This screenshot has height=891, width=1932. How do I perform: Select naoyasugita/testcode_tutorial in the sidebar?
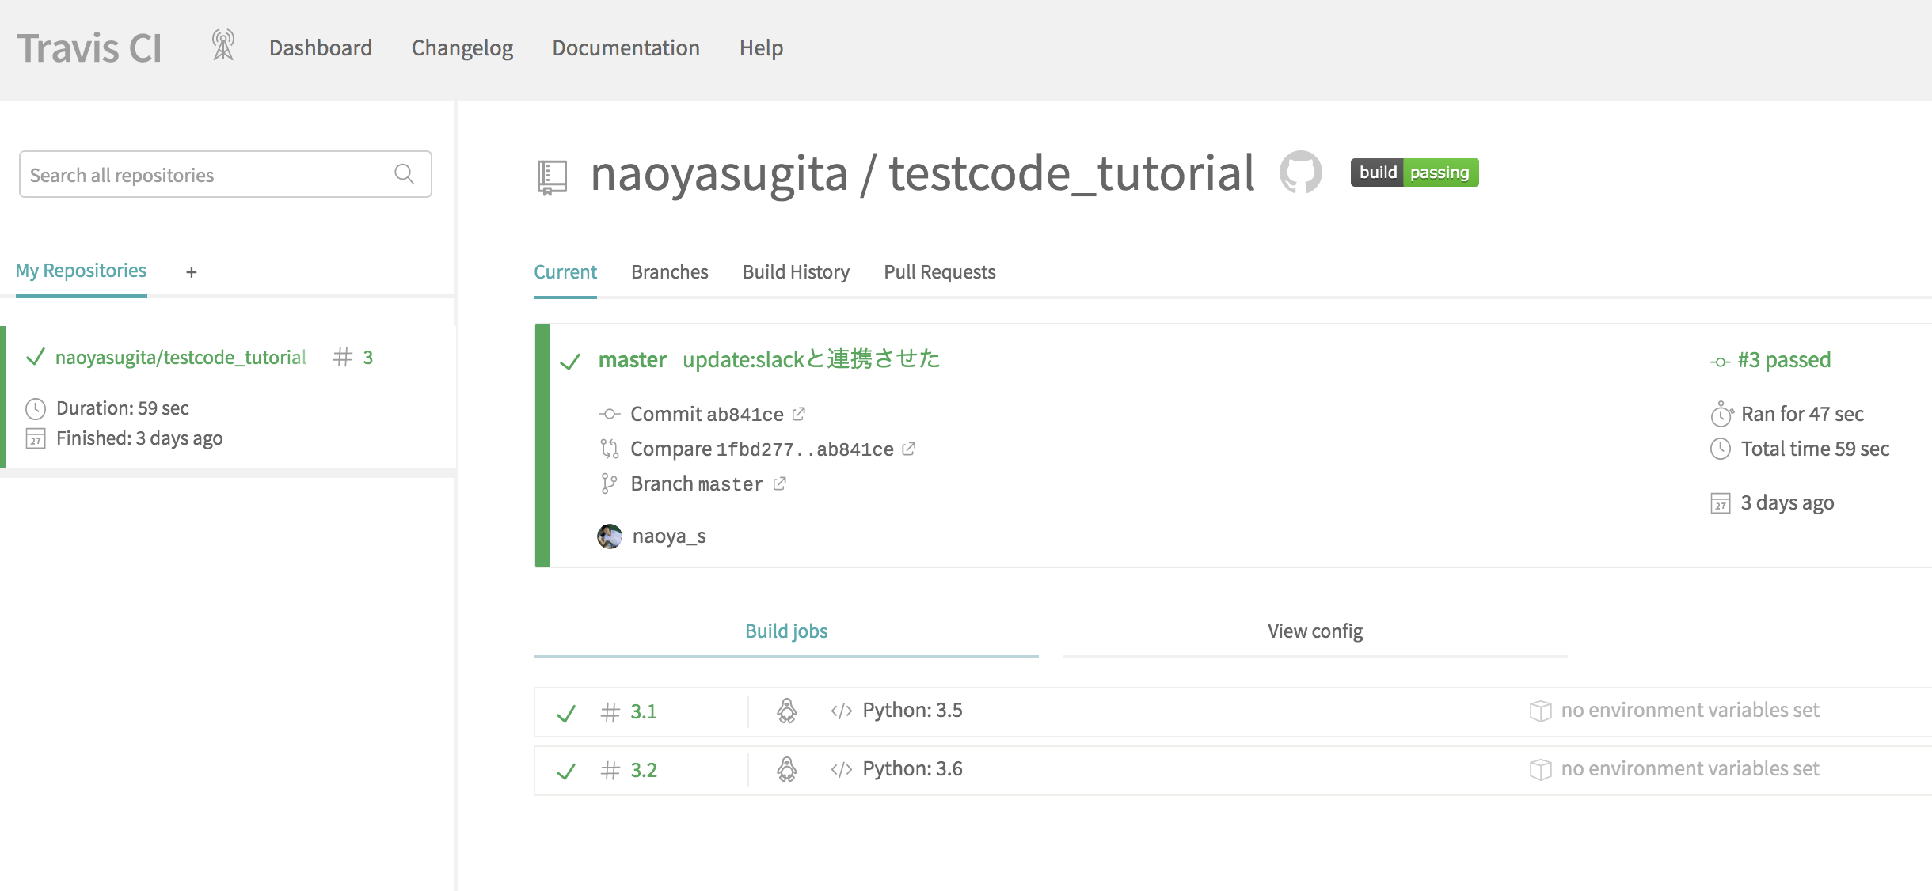pos(181,358)
